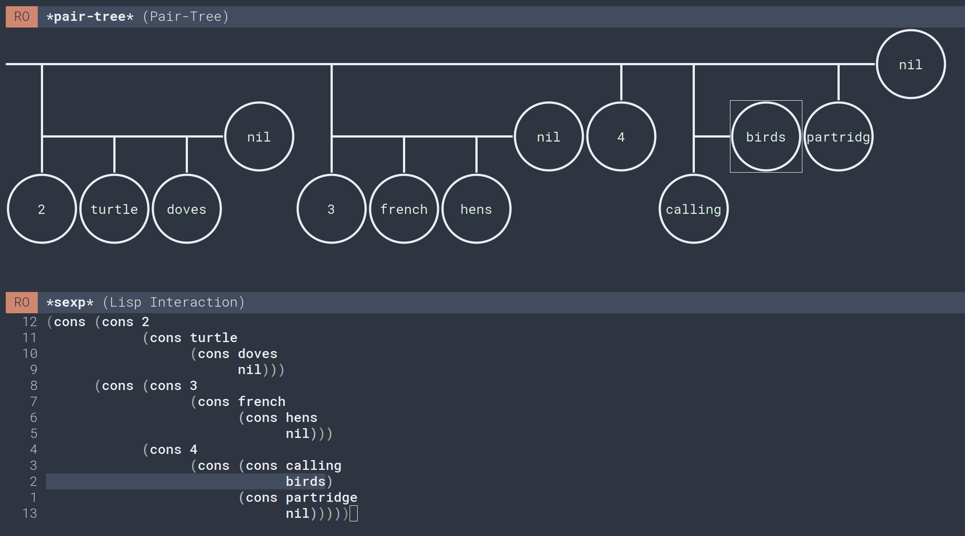Viewport: 965px width, 536px height.
Task: Click the RO indicator of the sexp mode line
Action: tap(22, 303)
